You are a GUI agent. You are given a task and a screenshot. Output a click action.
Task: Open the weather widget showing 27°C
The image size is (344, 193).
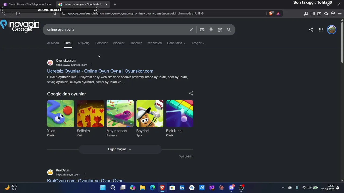click(x=11, y=188)
